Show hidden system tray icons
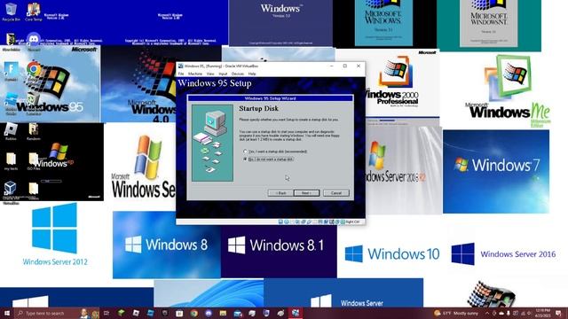 pos(487,313)
